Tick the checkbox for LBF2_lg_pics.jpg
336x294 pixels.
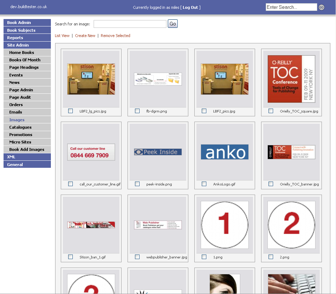pyautogui.click(x=70, y=111)
